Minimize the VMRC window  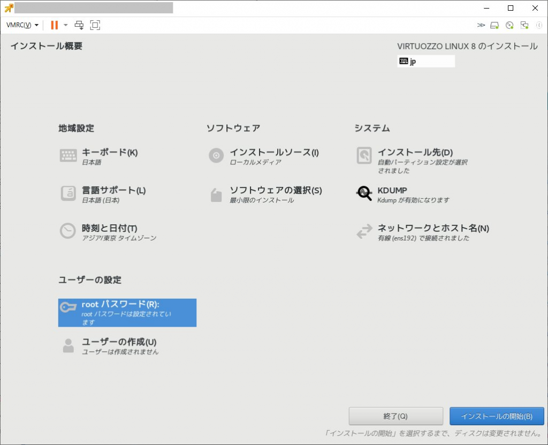tap(486, 8)
